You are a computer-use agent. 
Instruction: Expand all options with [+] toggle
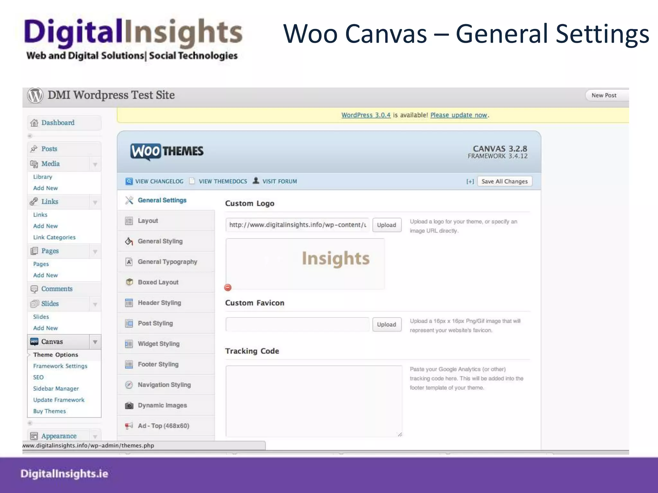470,182
